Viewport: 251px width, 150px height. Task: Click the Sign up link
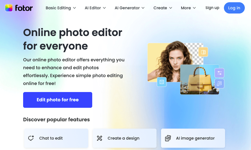click(x=212, y=8)
